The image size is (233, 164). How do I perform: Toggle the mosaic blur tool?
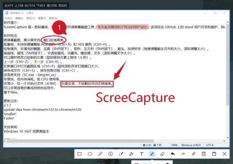[152, 154]
